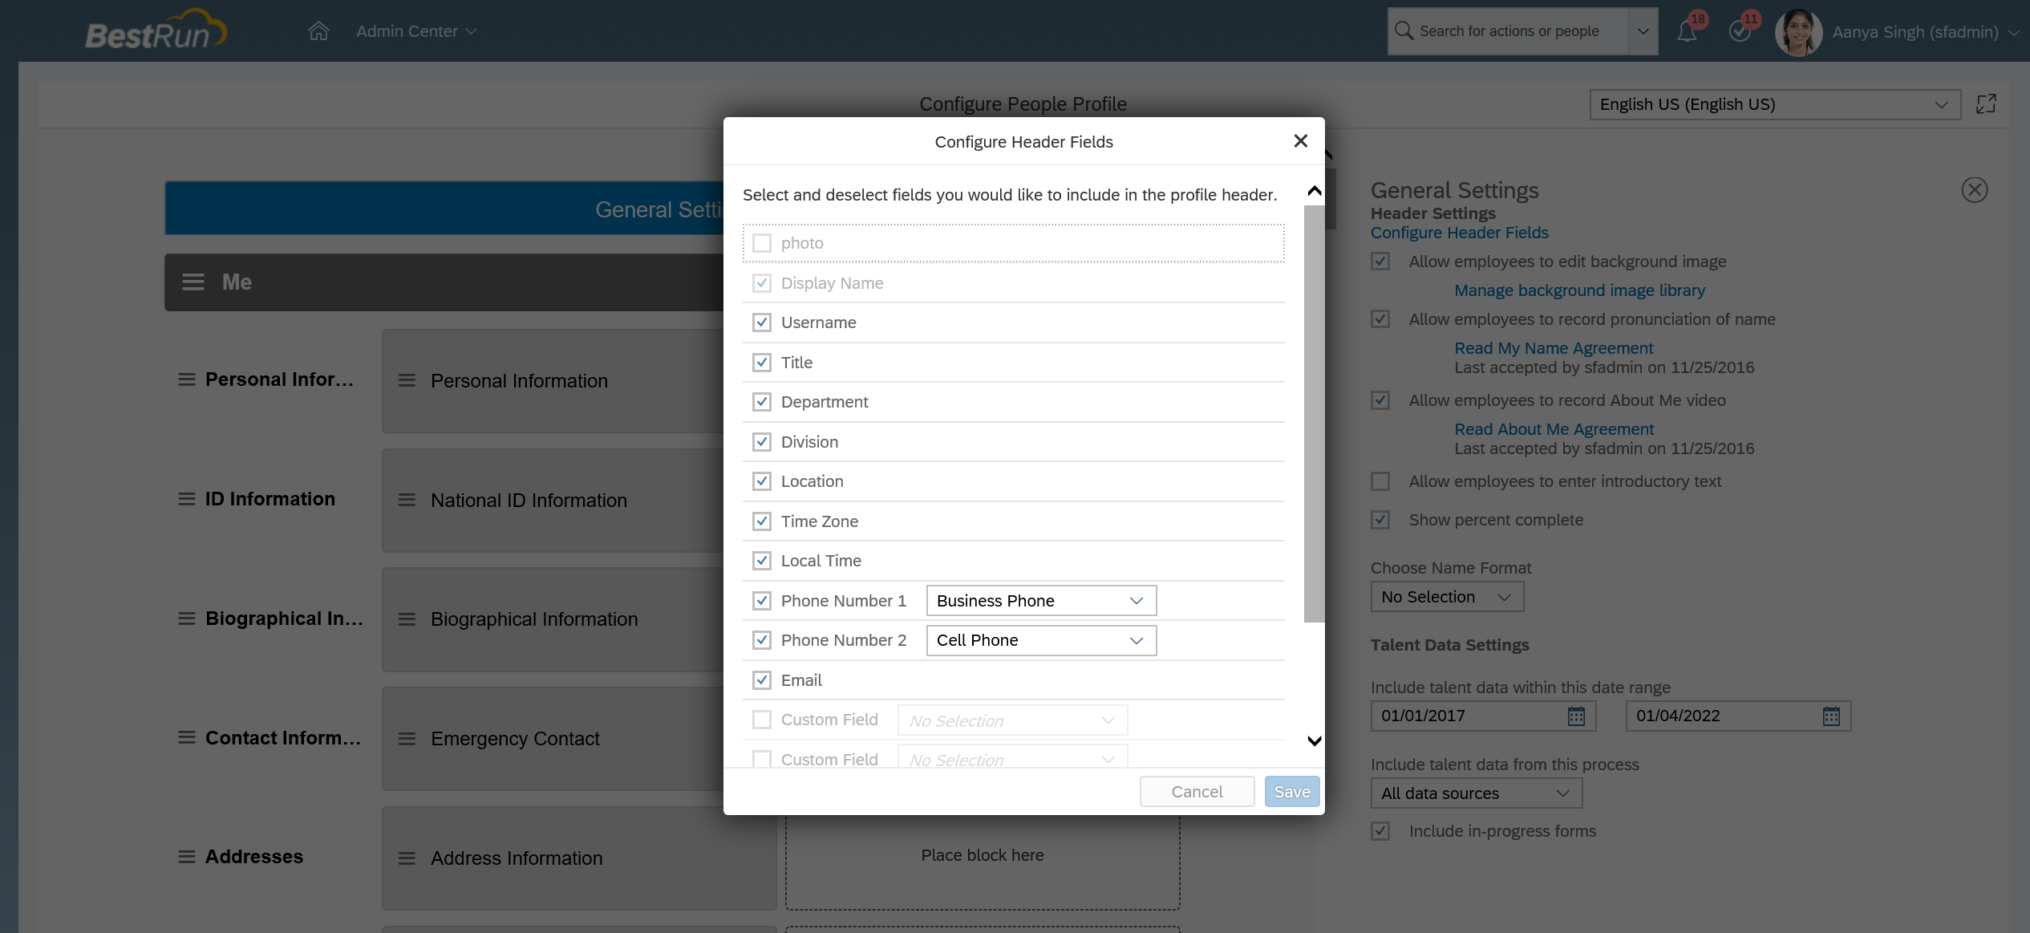The height and width of the screenshot is (933, 2030).
Task: Open the All data sources dropdown
Action: click(x=1476, y=793)
